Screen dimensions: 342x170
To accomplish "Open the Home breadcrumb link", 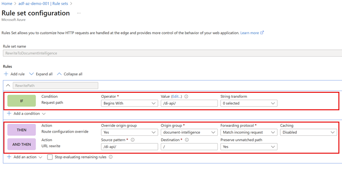I will [x=7, y=4].
